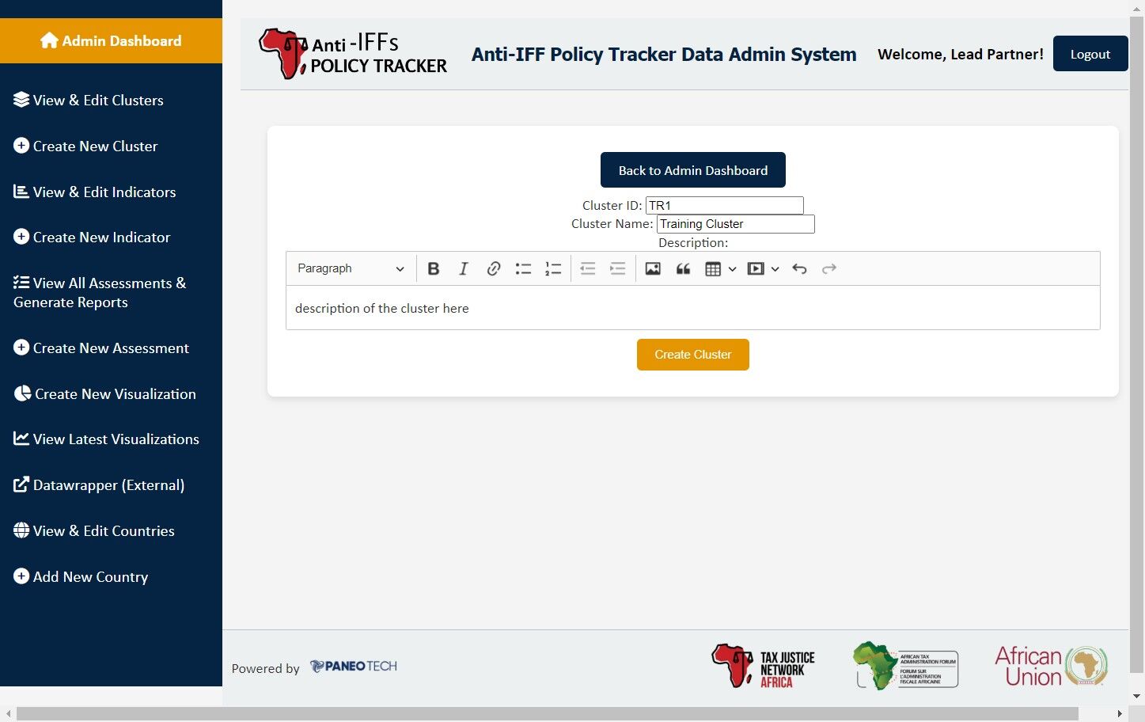Insert media via the media icon
The image size is (1145, 722).
(756, 268)
